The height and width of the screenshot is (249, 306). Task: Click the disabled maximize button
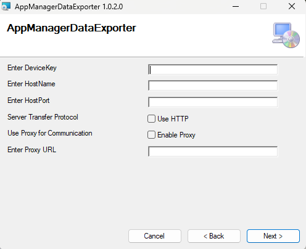pos(263,6)
